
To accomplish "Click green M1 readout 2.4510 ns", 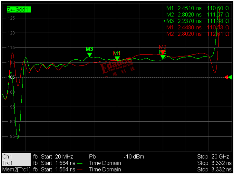I will (x=190, y=8).
